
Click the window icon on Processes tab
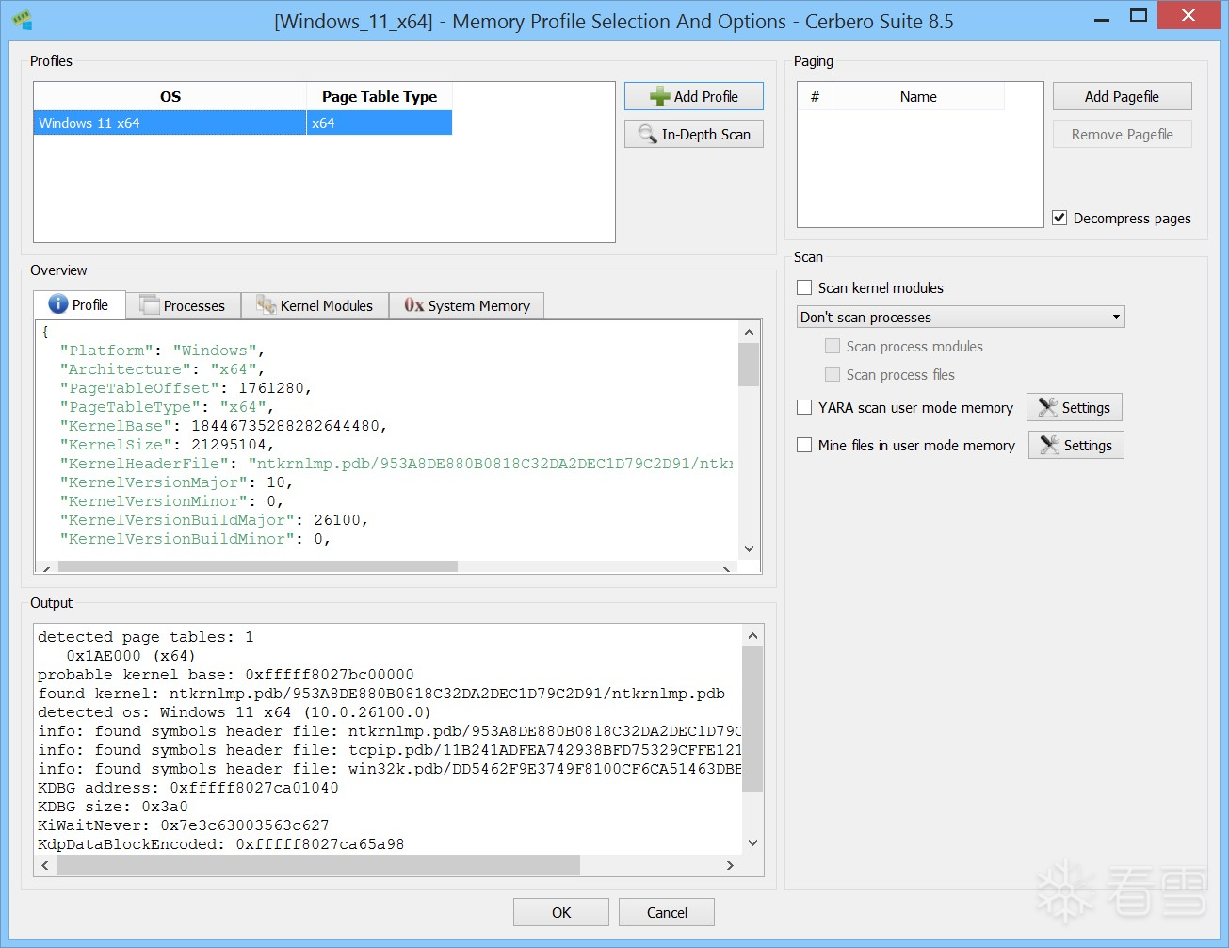click(149, 304)
